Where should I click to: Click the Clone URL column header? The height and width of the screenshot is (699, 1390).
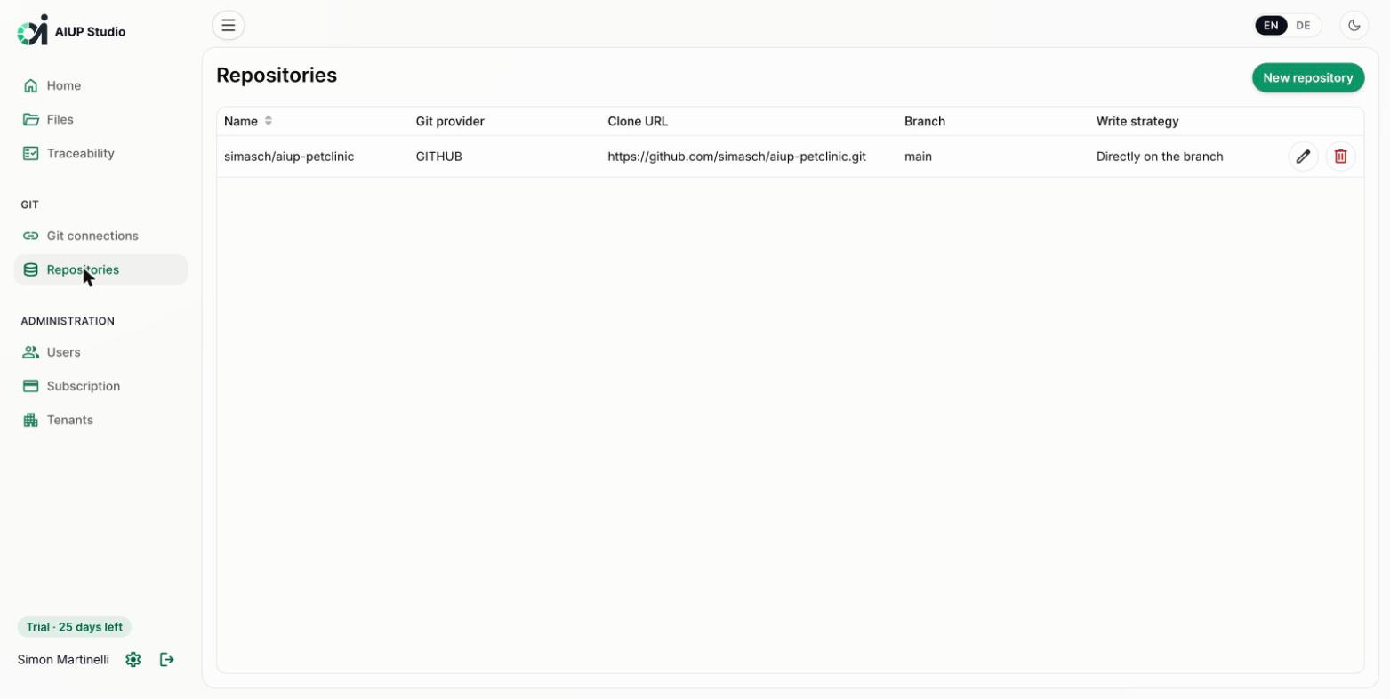[638, 121]
